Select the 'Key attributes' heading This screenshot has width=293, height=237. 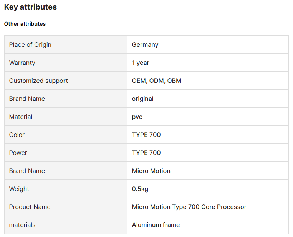point(30,7)
